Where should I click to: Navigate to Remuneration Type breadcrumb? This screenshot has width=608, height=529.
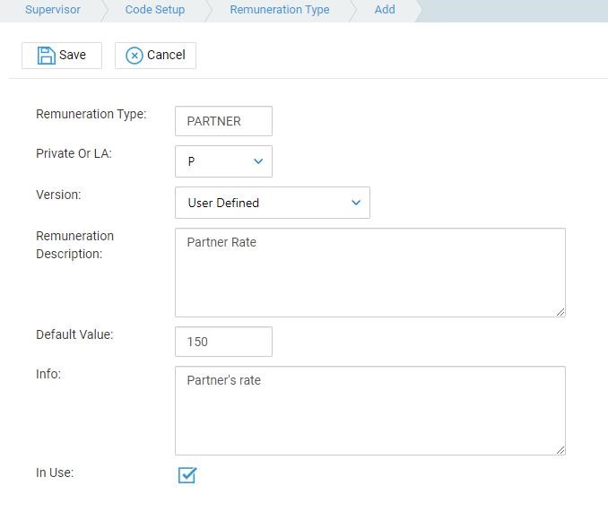pyautogui.click(x=280, y=10)
